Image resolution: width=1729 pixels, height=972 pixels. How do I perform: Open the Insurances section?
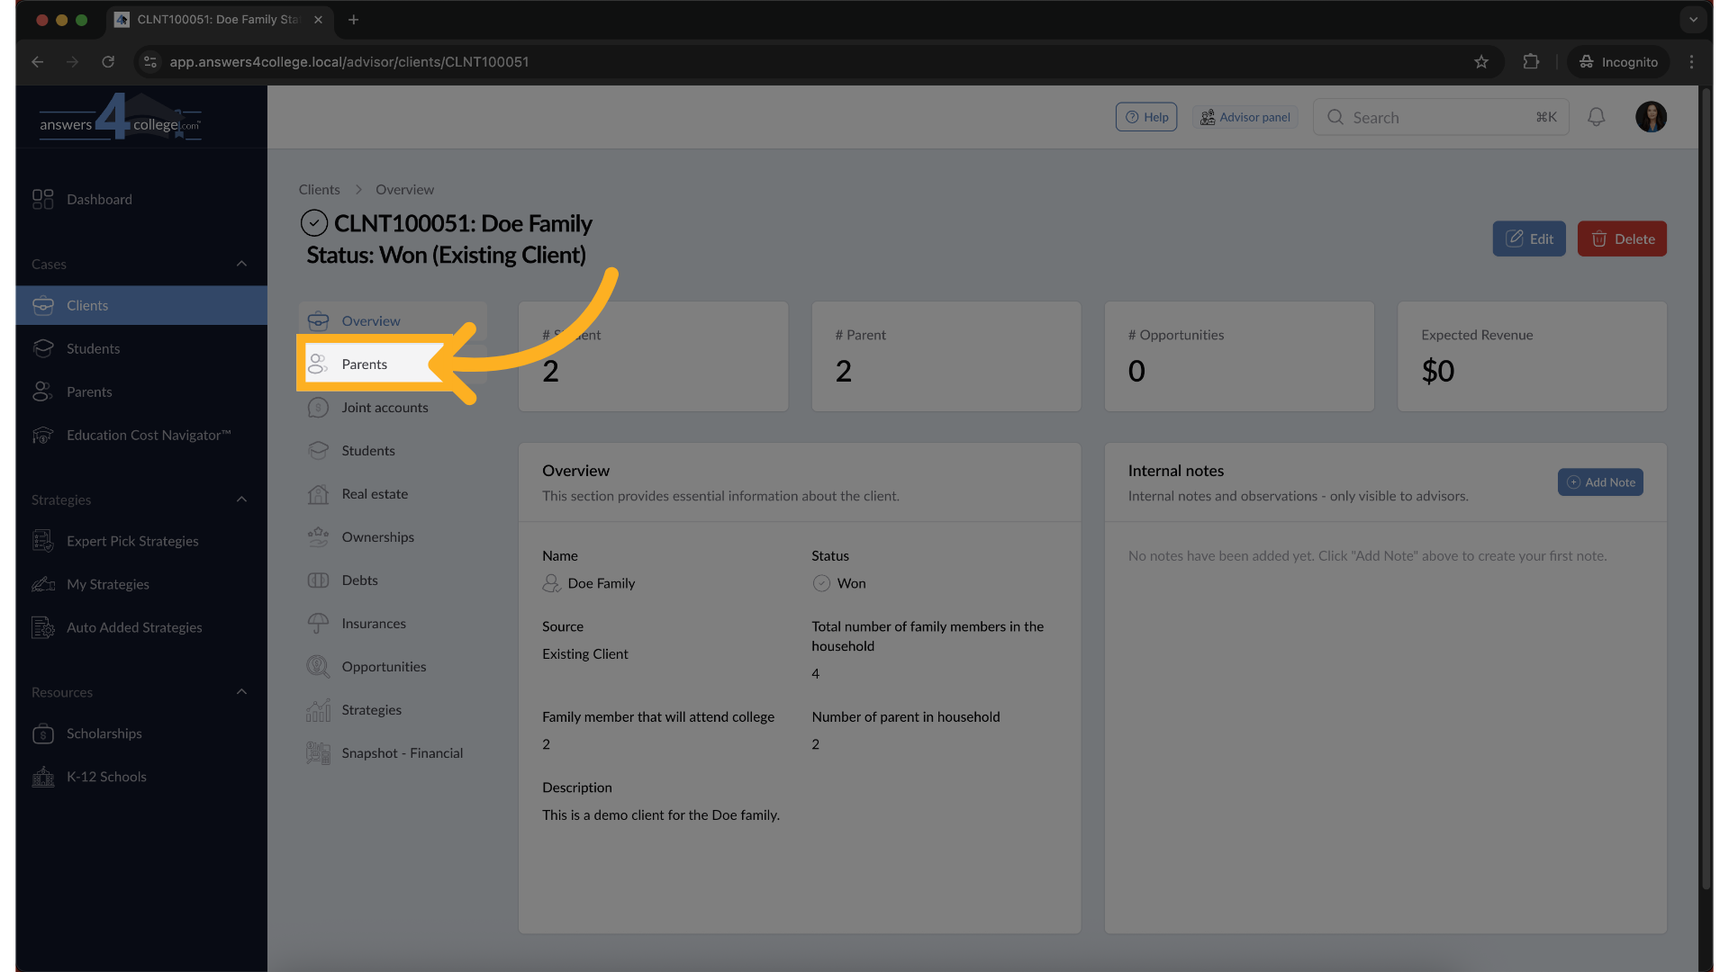coord(373,623)
